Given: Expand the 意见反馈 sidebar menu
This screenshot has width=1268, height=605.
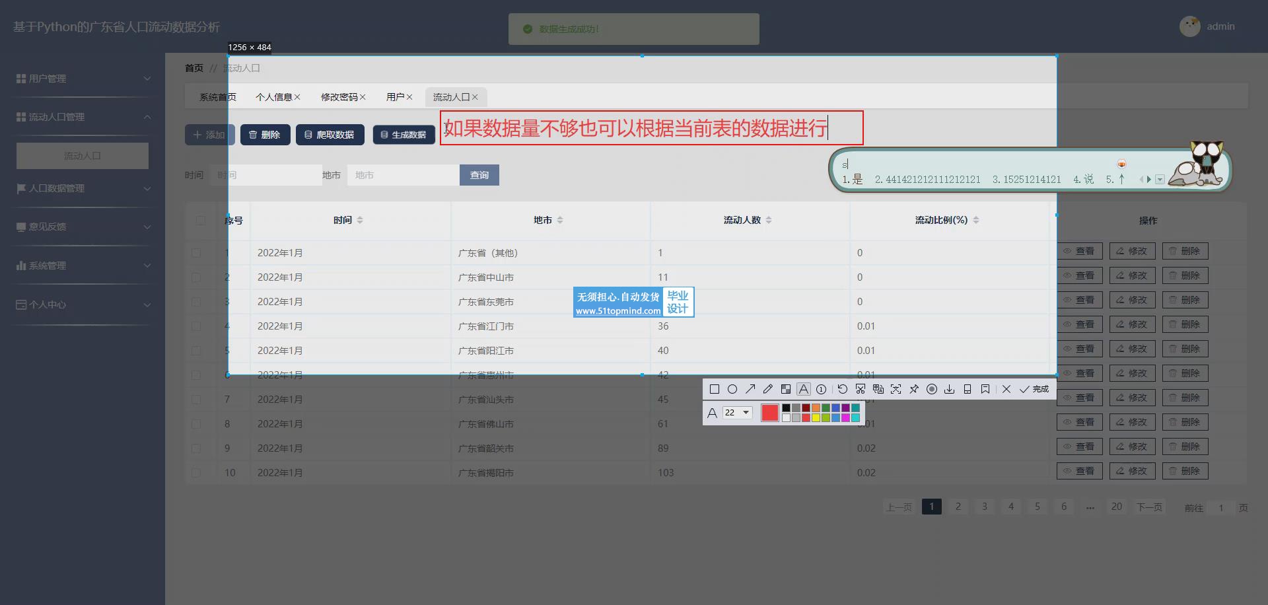Looking at the screenshot, I should [x=83, y=227].
